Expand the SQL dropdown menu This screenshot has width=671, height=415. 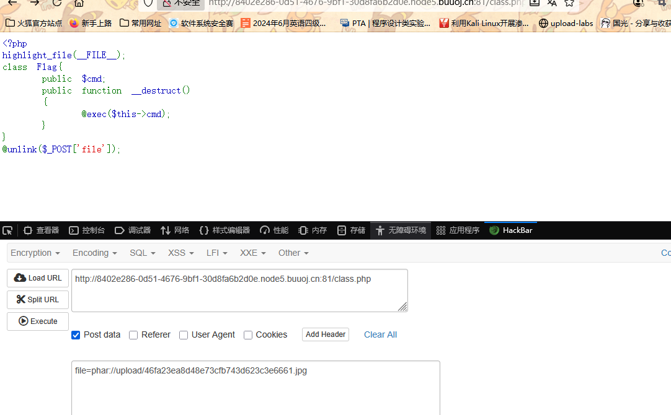pyautogui.click(x=142, y=253)
